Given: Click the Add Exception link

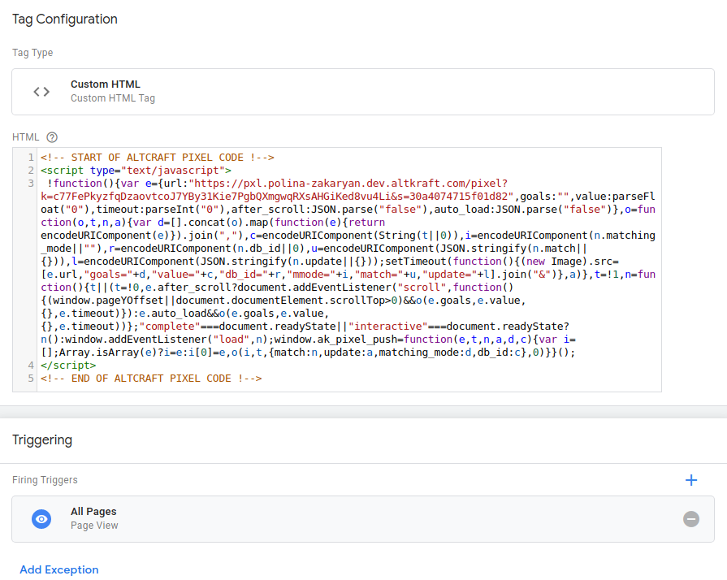Looking at the screenshot, I should point(58,569).
